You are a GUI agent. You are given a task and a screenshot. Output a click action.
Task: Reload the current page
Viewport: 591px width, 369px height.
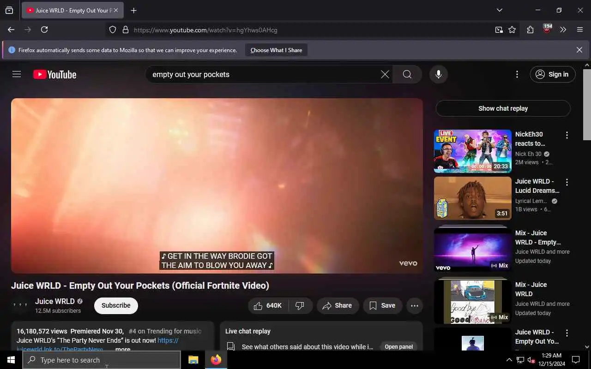pos(44,30)
